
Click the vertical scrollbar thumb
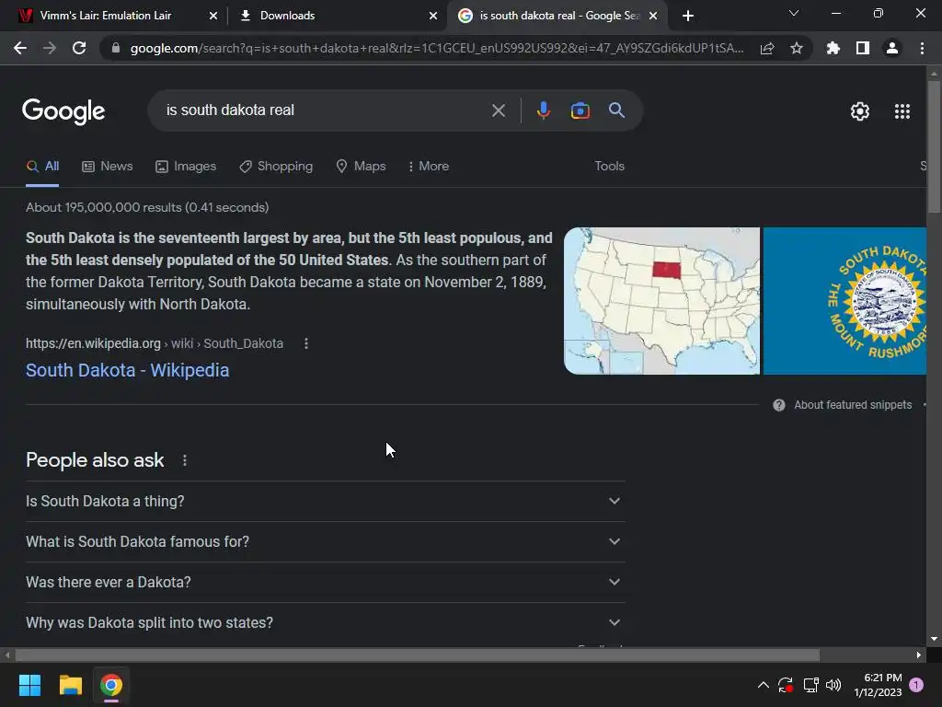click(934, 146)
